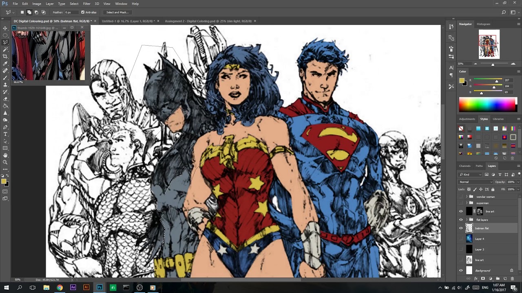Open the Select menu
This screenshot has height=293, width=522.
coord(74,4)
